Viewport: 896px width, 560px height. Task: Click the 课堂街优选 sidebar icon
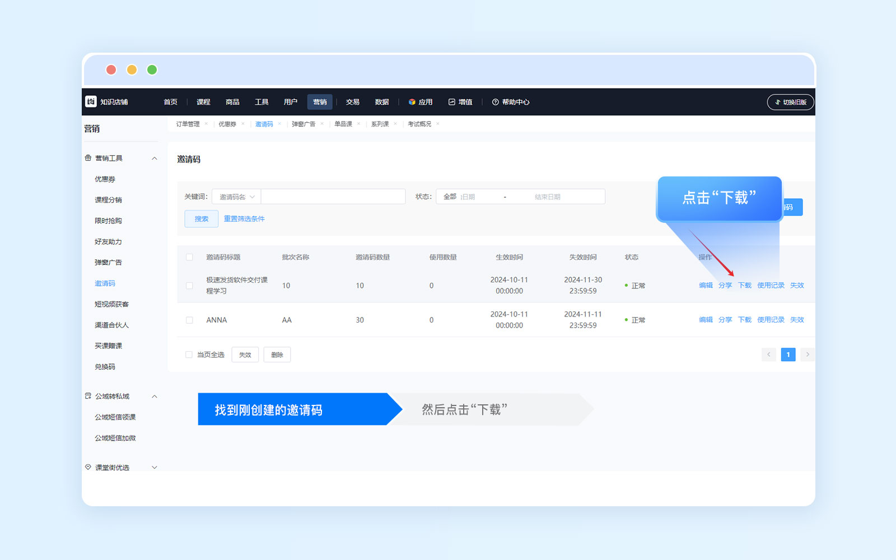point(88,467)
